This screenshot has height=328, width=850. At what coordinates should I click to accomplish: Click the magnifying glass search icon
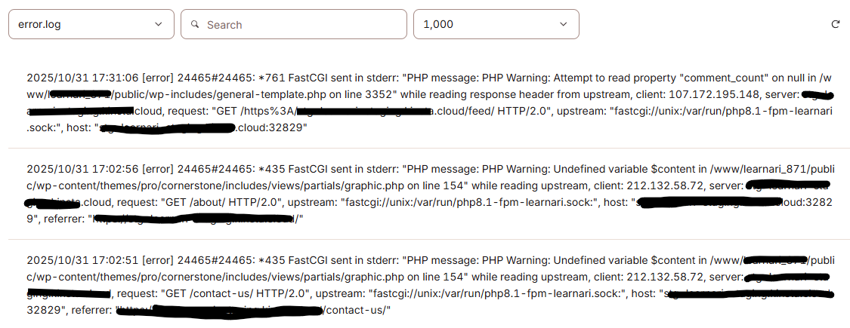(195, 24)
